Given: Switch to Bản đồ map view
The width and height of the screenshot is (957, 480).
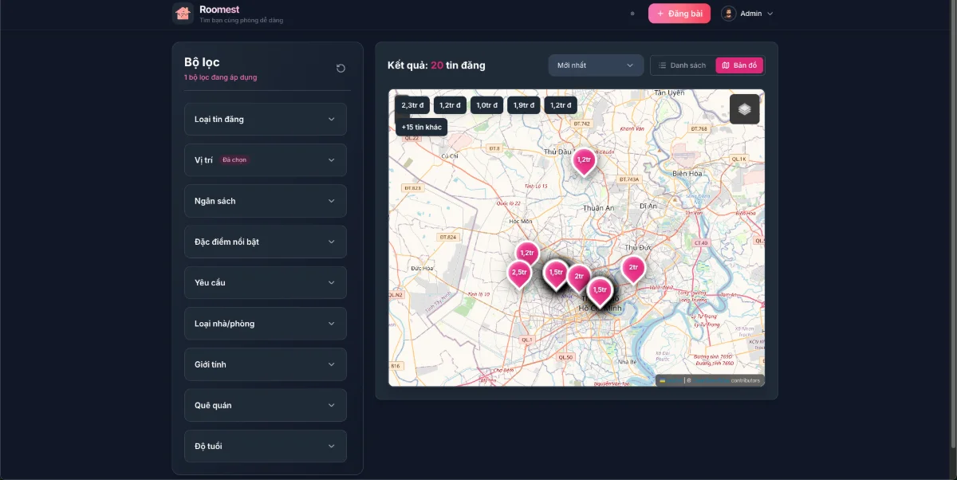Looking at the screenshot, I should [739, 65].
